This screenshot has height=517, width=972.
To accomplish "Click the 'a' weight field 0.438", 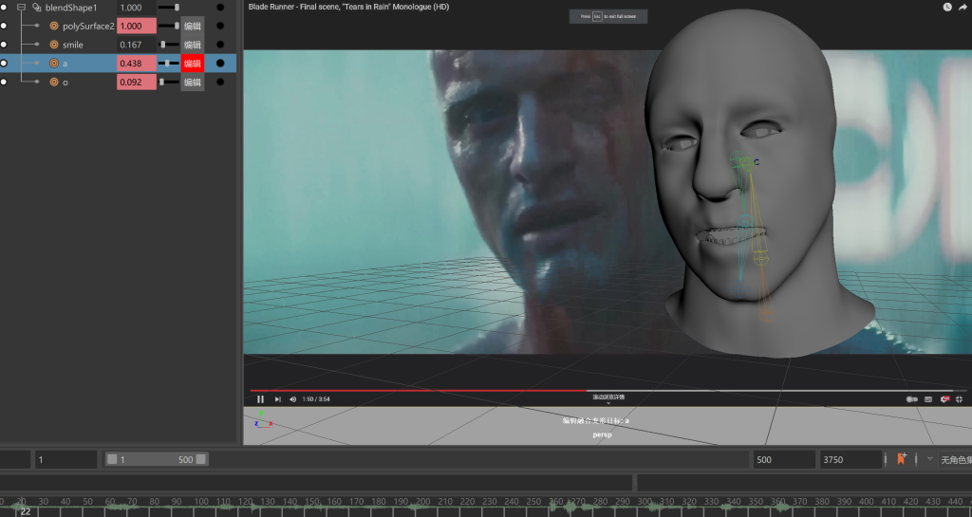I will [x=137, y=64].
